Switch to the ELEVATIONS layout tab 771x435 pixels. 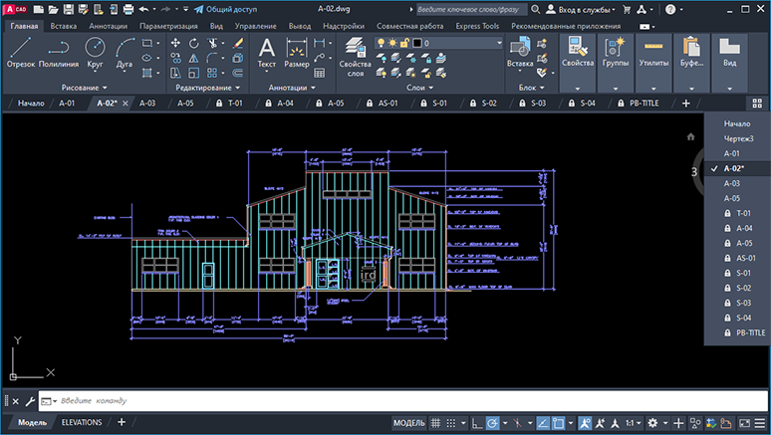82,422
